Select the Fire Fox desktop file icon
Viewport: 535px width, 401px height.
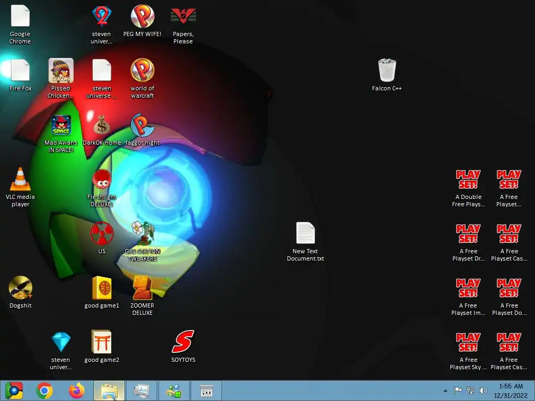(x=20, y=70)
